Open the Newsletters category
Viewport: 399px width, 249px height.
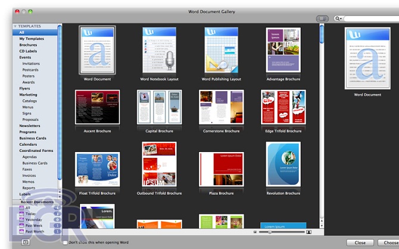(30, 126)
